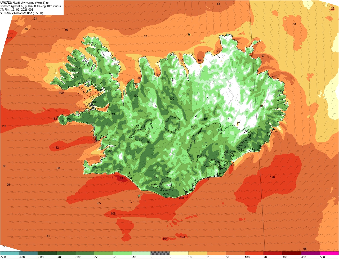Select pale green legend swatch -10 to -5
Screen dimensions: 339x259
click(141, 253)
